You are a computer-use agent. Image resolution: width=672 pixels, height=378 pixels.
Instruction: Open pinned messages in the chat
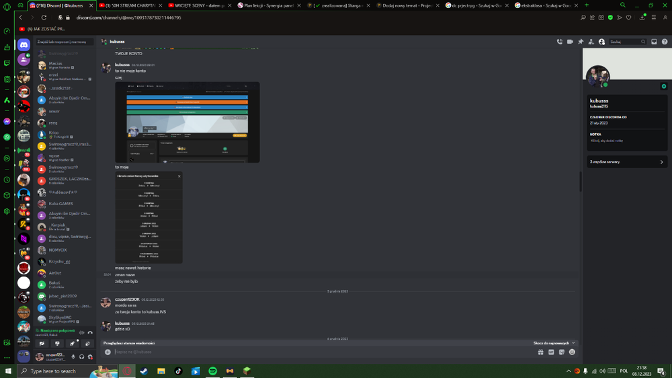click(x=581, y=42)
